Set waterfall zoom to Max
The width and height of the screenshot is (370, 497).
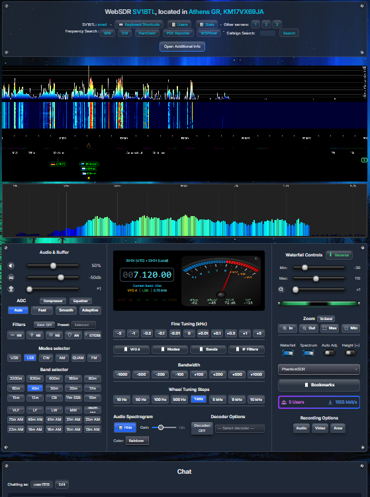tap(330, 328)
